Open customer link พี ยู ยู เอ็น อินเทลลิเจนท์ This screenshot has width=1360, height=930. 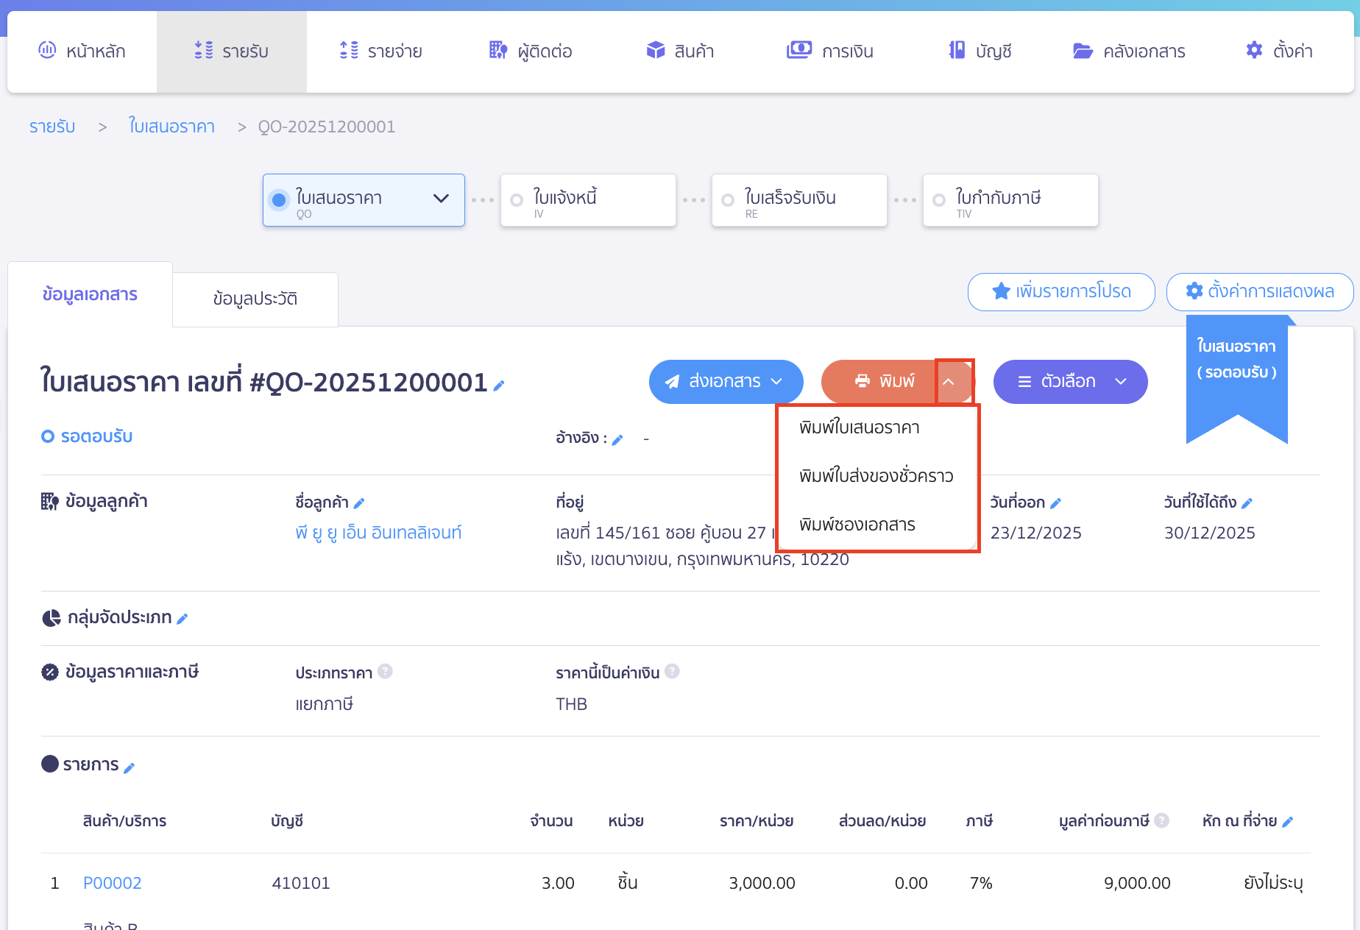[x=378, y=532]
